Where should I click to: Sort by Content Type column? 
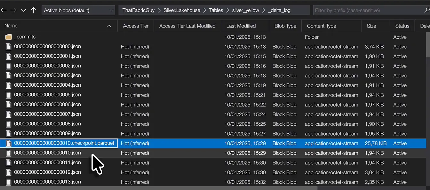coord(322,26)
